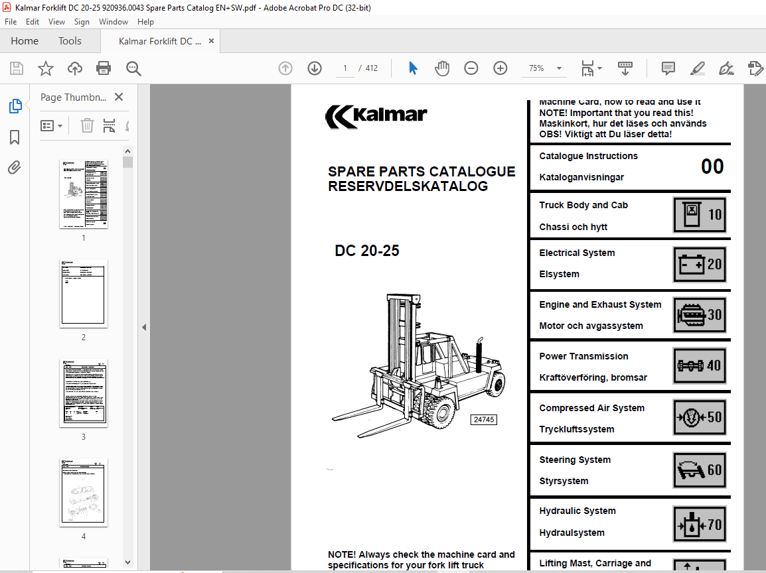Delete selected page with trash icon
The height and width of the screenshot is (573, 766).
(86, 125)
